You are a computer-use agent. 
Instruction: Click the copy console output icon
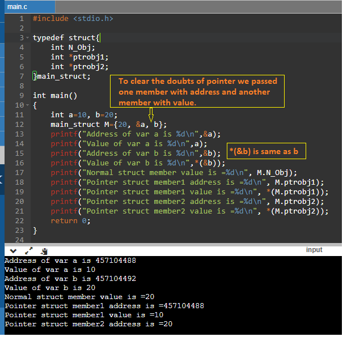pyautogui.click(x=44, y=251)
